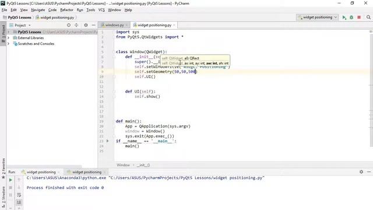373x210 pixels.
Task: Expand External Libraries node
Action: [x=9, y=38]
